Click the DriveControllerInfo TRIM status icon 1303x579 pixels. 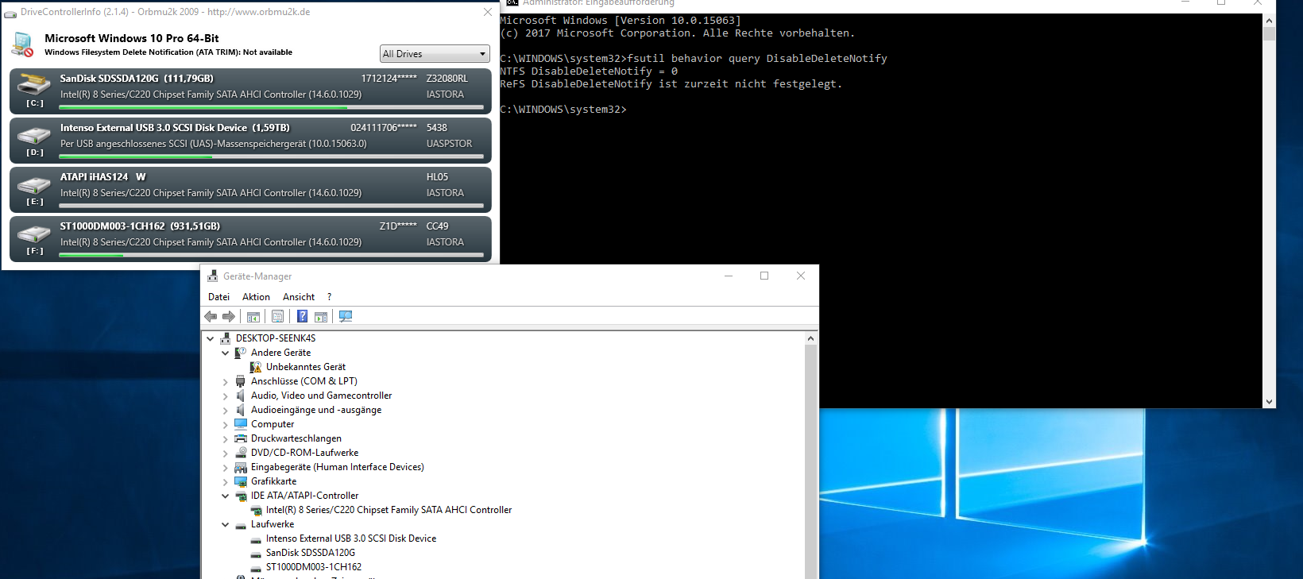22,44
